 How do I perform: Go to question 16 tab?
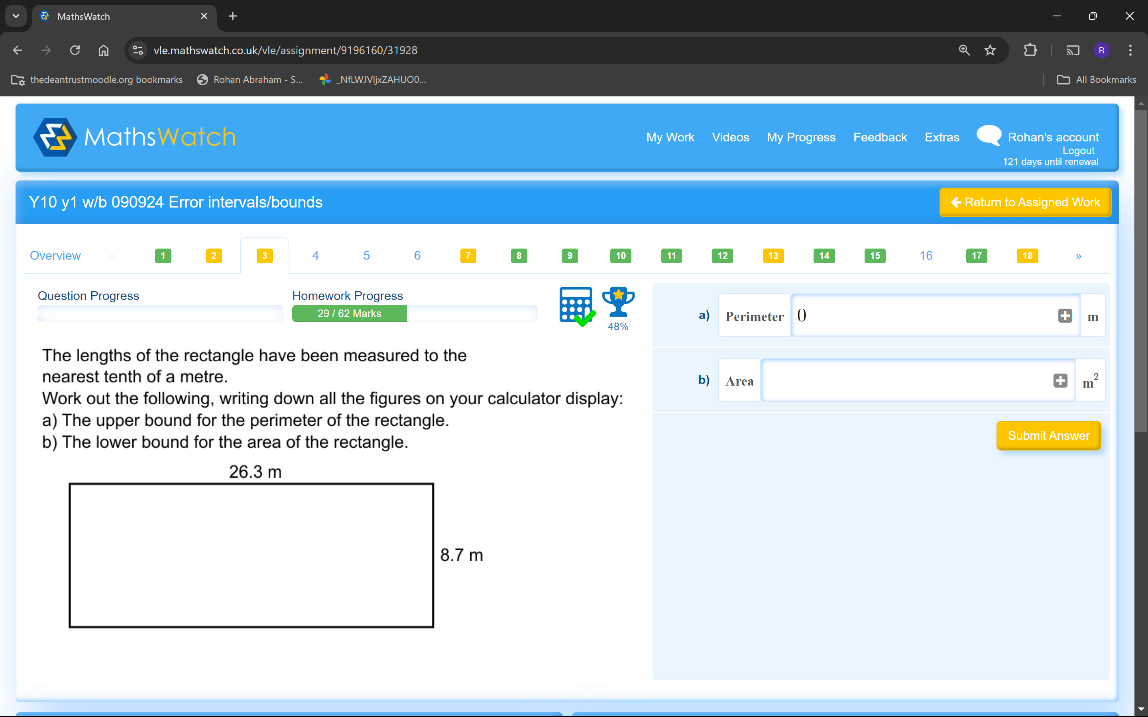pos(926,256)
